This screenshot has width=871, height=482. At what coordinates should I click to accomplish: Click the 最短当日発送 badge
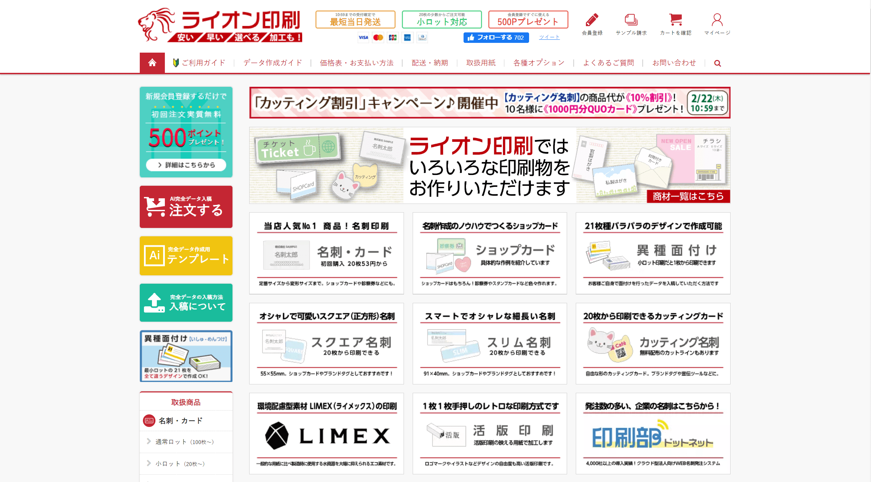click(355, 20)
